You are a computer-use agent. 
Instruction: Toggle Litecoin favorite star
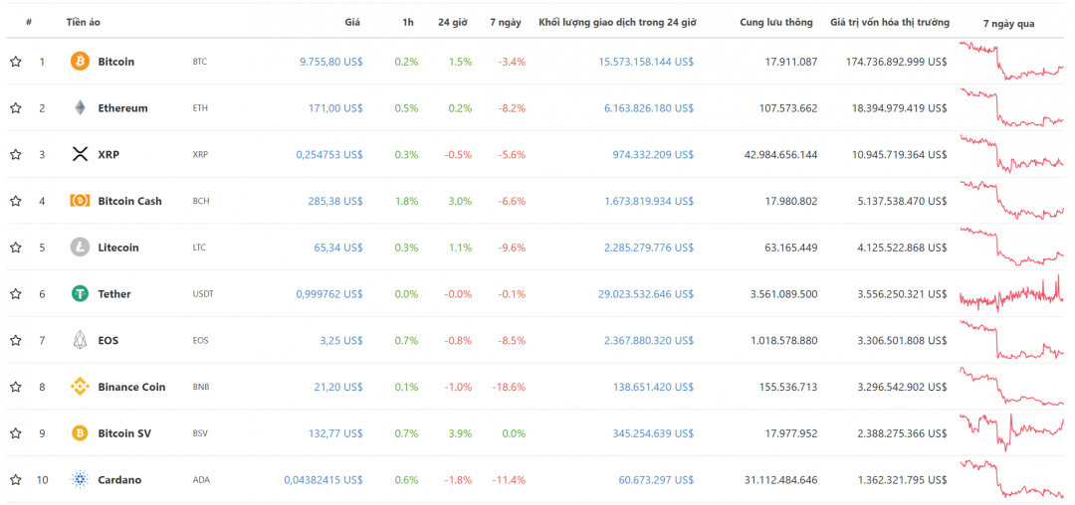coord(16,248)
